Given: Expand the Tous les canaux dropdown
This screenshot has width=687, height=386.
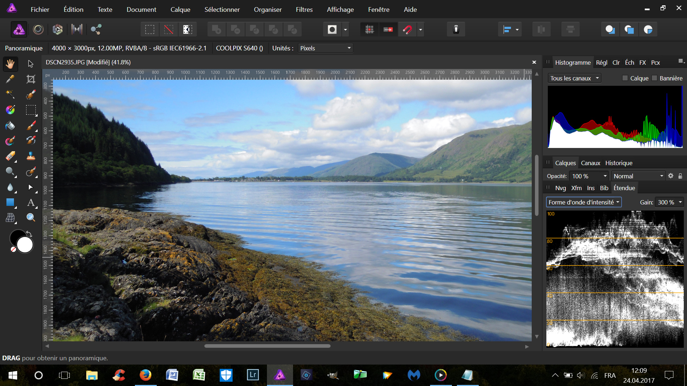Looking at the screenshot, I should point(574,78).
